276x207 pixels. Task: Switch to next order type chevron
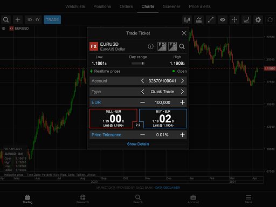(x=182, y=92)
